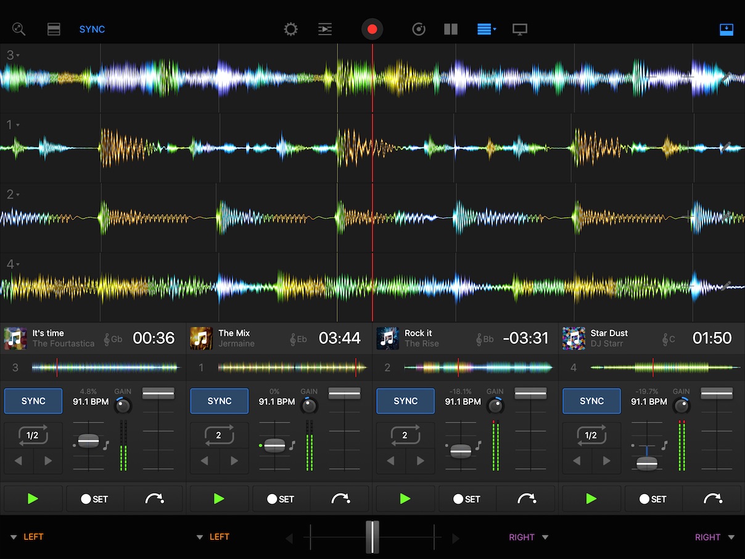
Task: Click The Mix album artwork thumbnail
Action: [x=201, y=338]
